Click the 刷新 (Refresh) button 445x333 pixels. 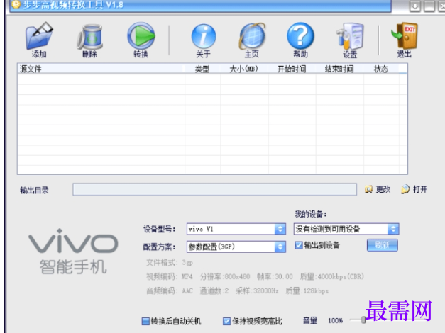383,245
